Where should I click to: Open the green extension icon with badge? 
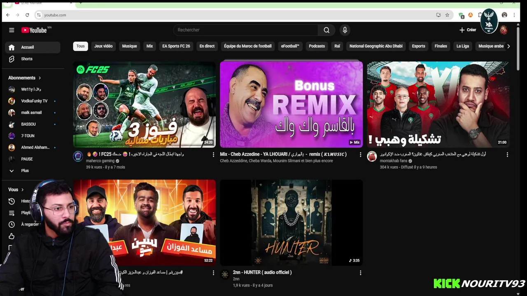click(462, 15)
